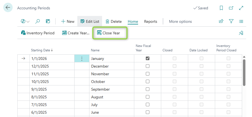Click the share icon
Screen dimensions: 252x117
tap(221, 21)
